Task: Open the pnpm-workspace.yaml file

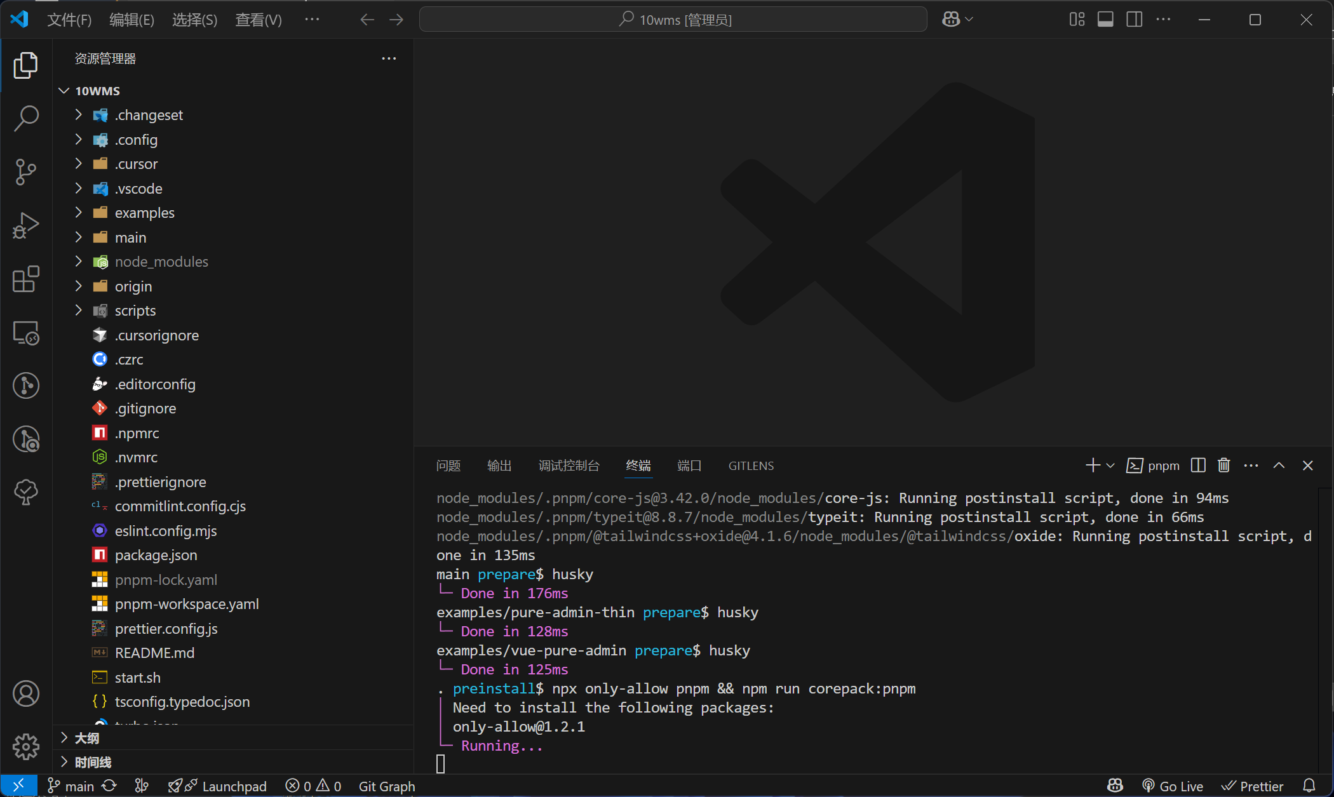Action: tap(233, 604)
